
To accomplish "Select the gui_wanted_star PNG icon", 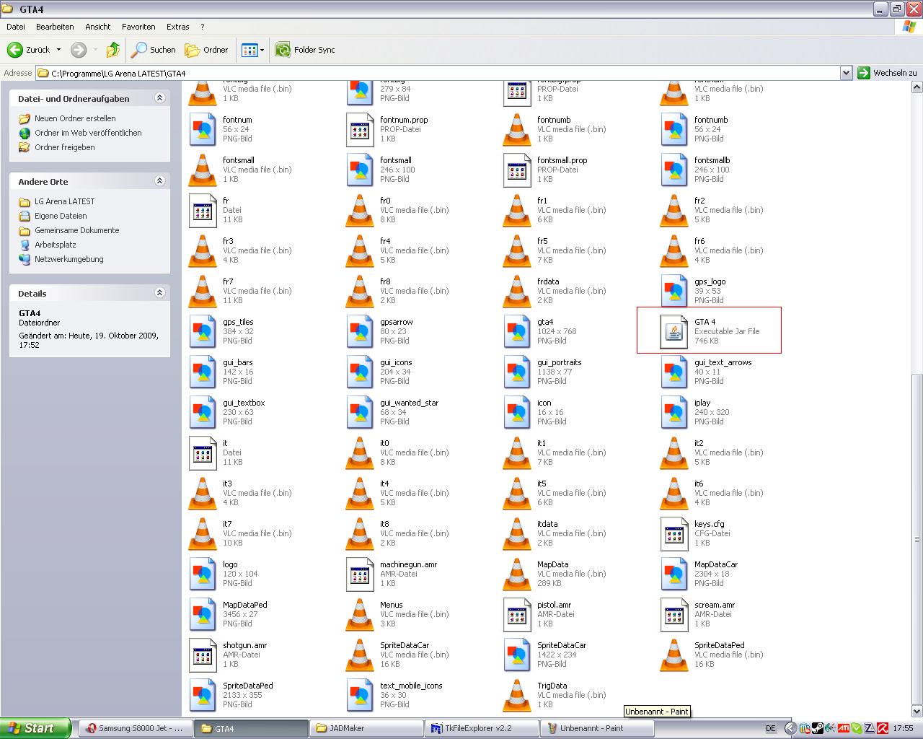I will [x=360, y=412].
